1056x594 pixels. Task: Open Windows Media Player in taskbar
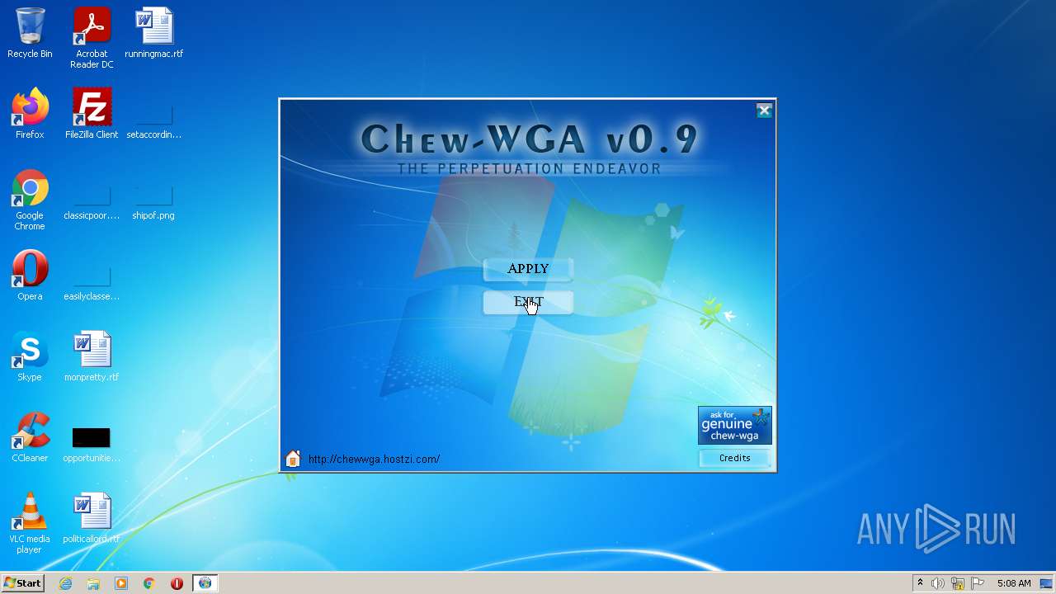click(121, 583)
